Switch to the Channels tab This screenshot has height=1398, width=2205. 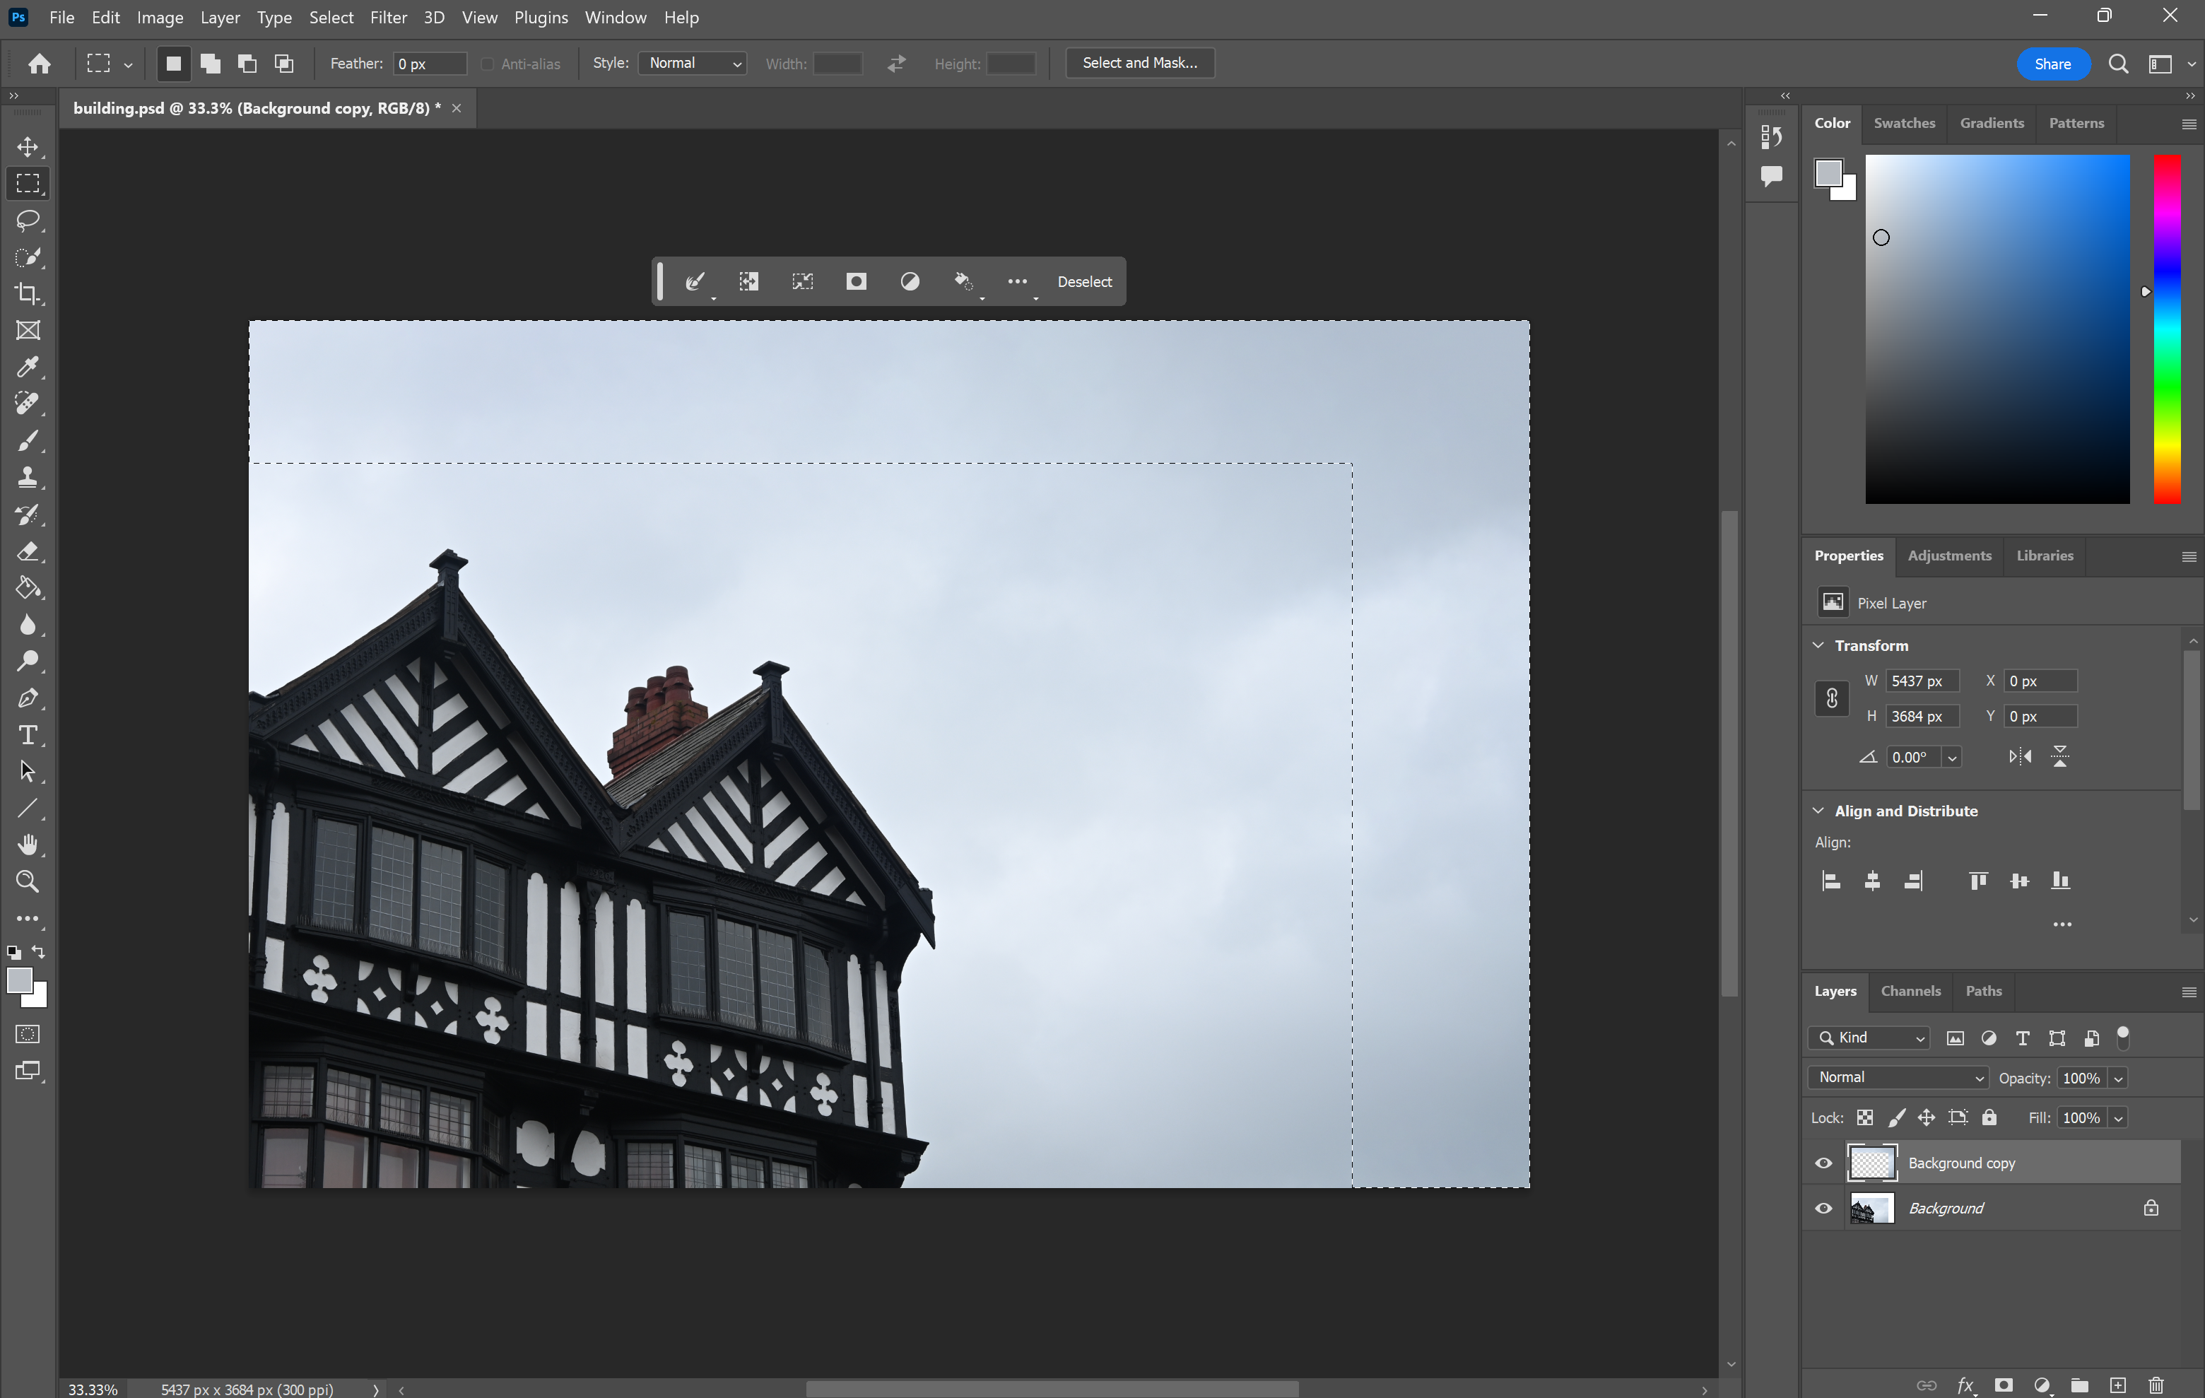(x=1910, y=991)
